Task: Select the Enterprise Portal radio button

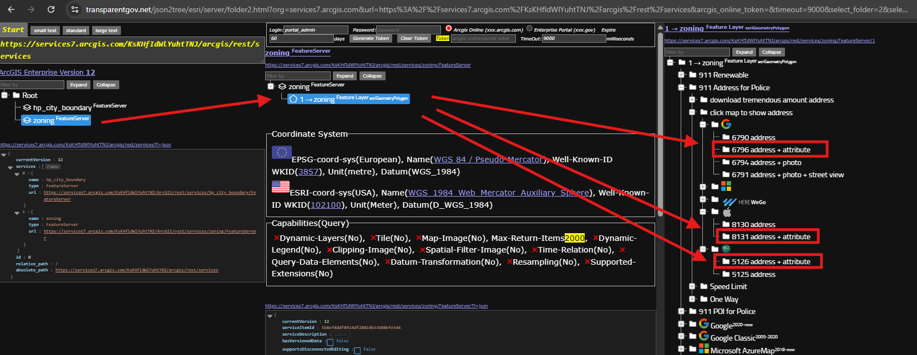Action: pyautogui.click(x=529, y=29)
